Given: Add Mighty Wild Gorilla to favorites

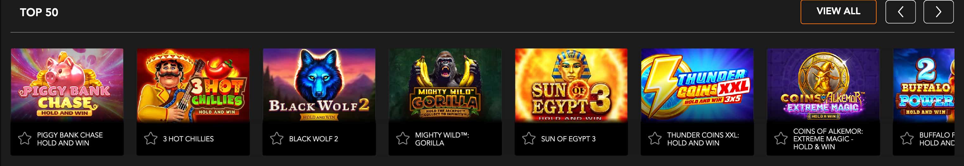Looking at the screenshot, I should 403,139.
